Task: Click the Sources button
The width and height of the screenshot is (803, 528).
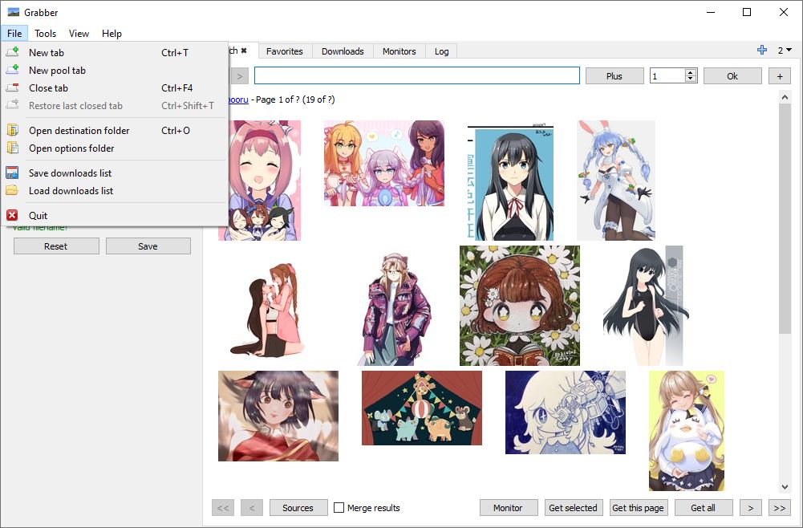Action: coord(298,507)
